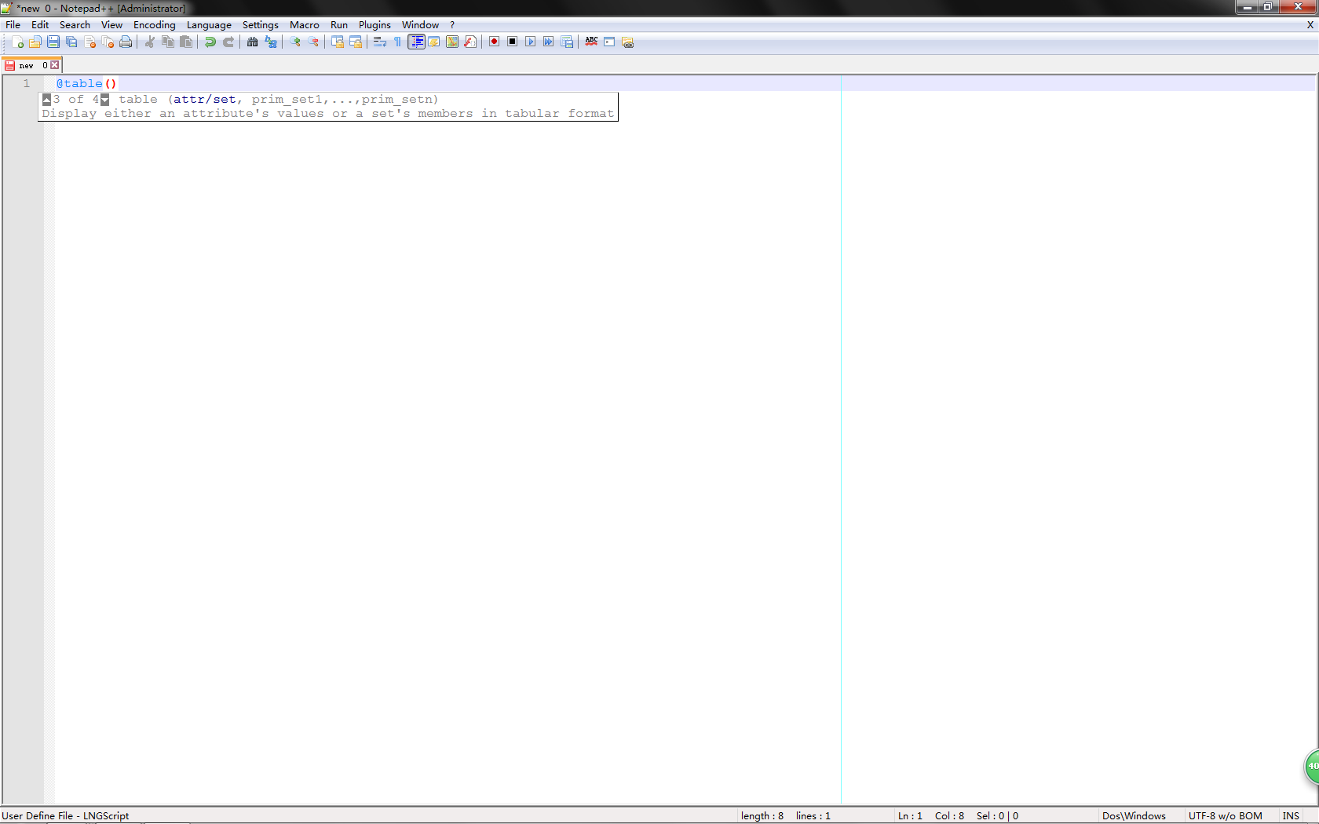The height and width of the screenshot is (824, 1319).
Task: Play back the recorded macro icon
Action: click(x=530, y=42)
